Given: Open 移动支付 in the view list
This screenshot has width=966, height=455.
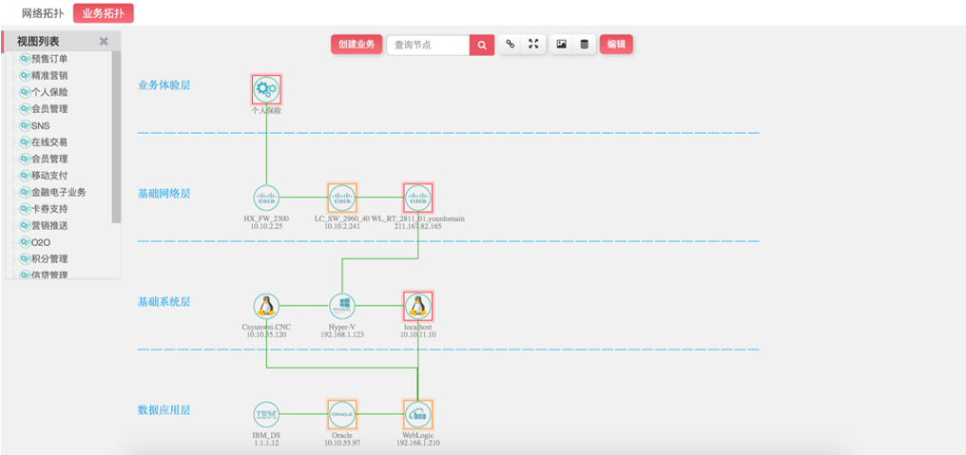Looking at the screenshot, I should 48,176.
